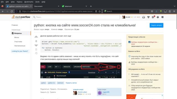Open the soccer24 screenshot image in the question
The height and width of the screenshot is (99, 177).
pos(81,70)
